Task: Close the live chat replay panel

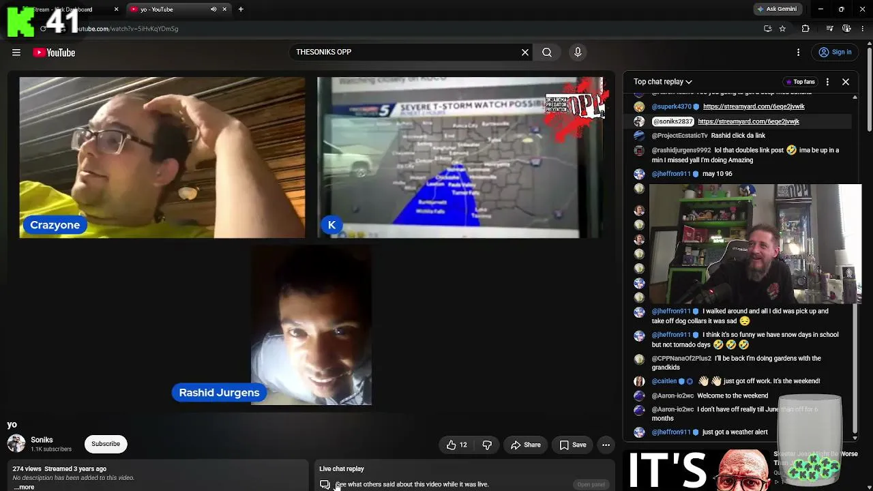Action: (x=846, y=82)
